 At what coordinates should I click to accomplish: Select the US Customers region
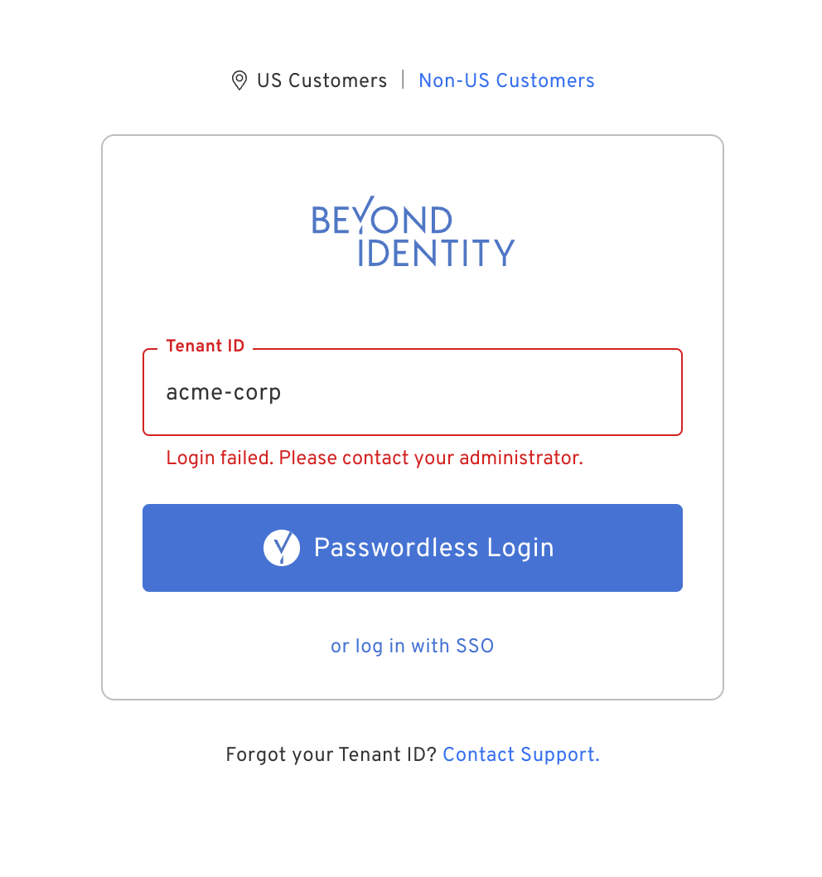[322, 80]
